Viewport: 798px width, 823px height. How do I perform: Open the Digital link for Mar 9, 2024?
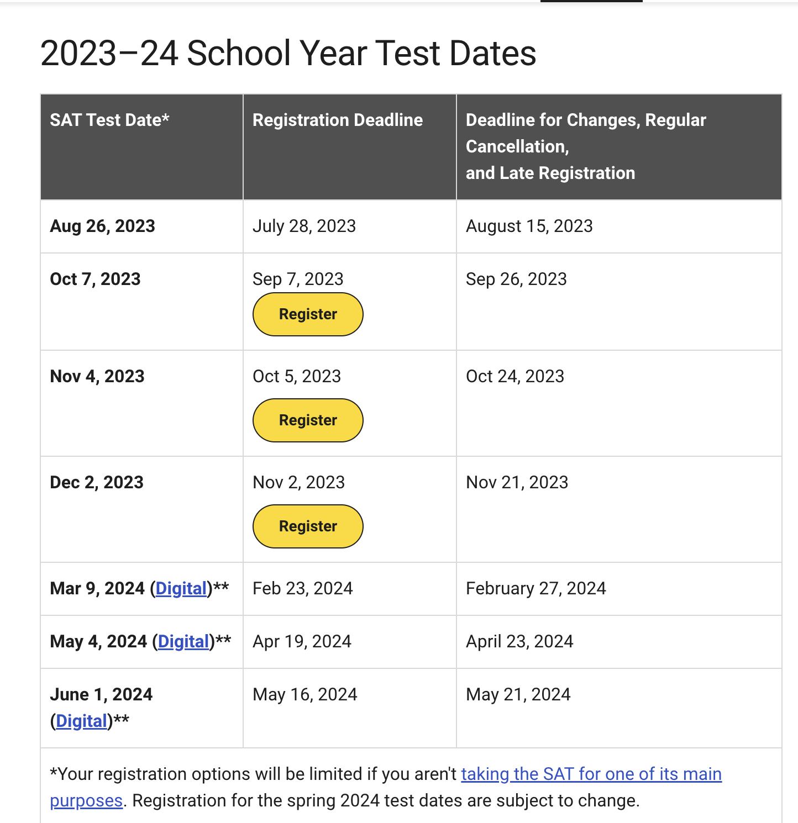point(181,589)
